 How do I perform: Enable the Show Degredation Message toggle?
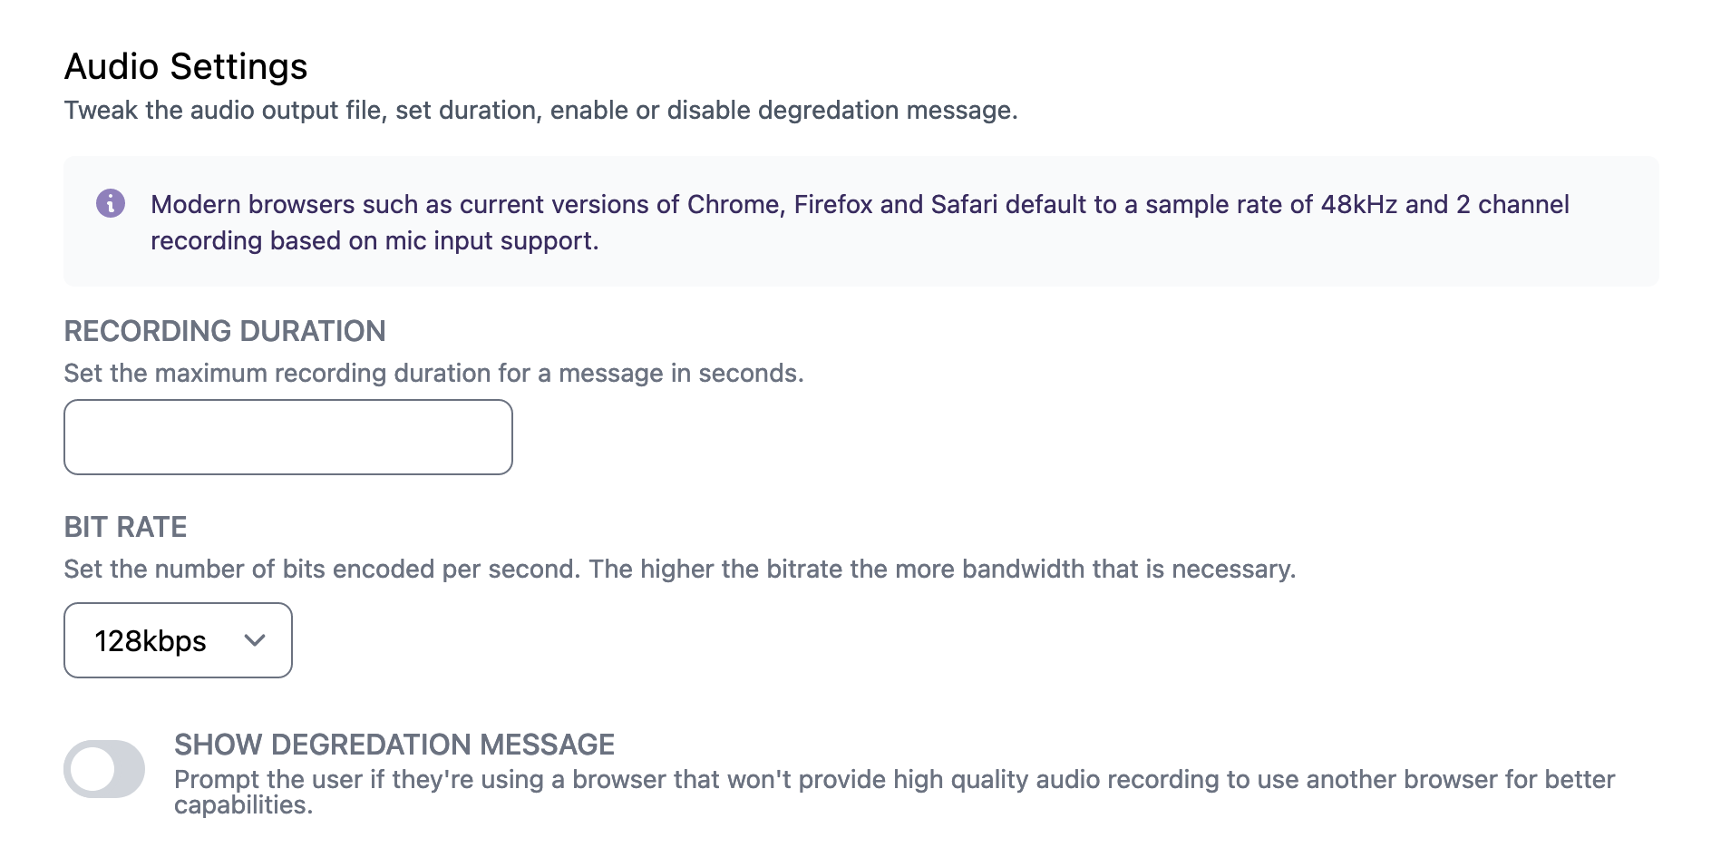104,769
